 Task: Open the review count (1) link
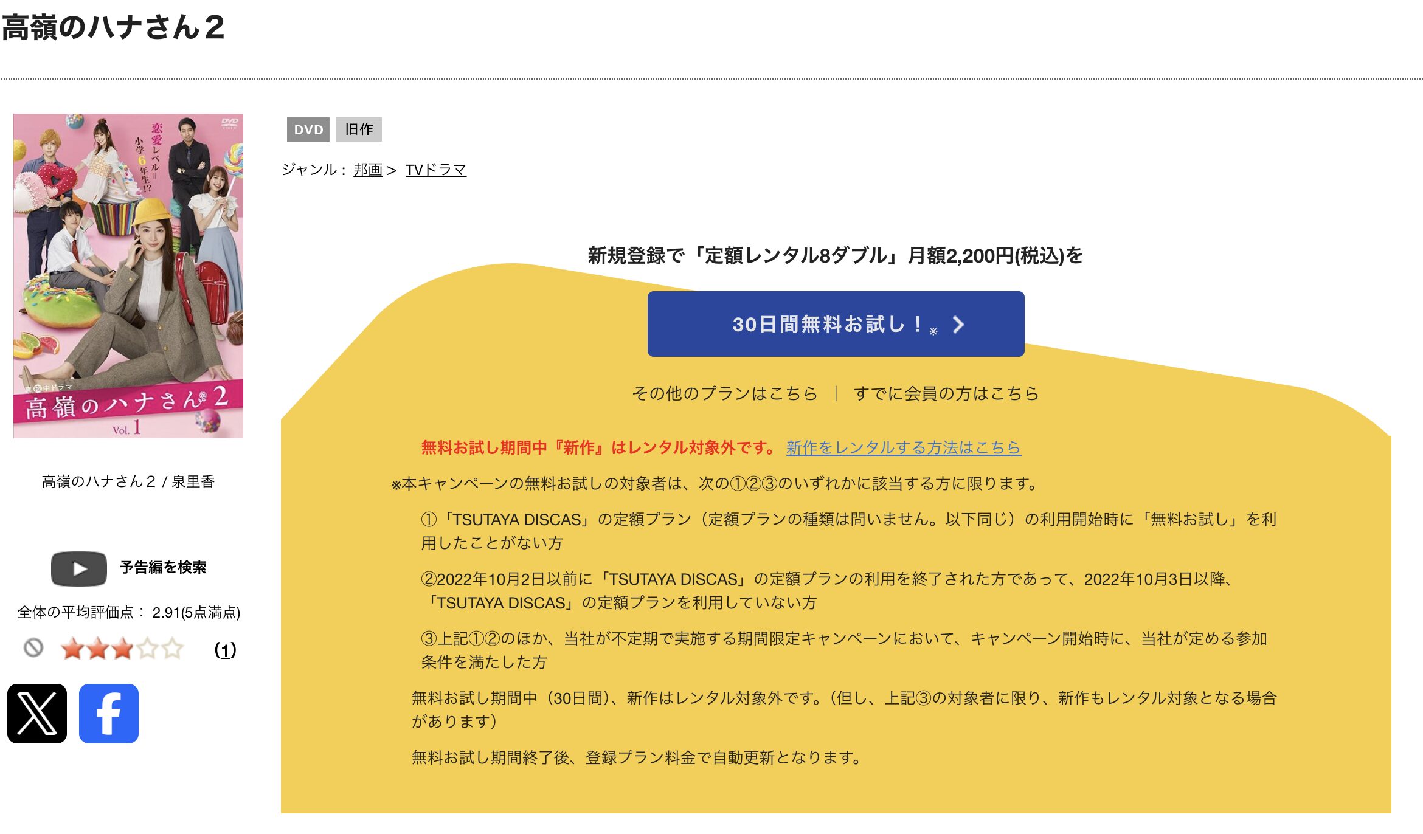[225, 650]
